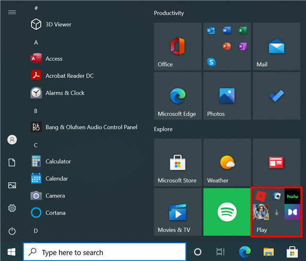Click the letter A group header

coord(36,43)
